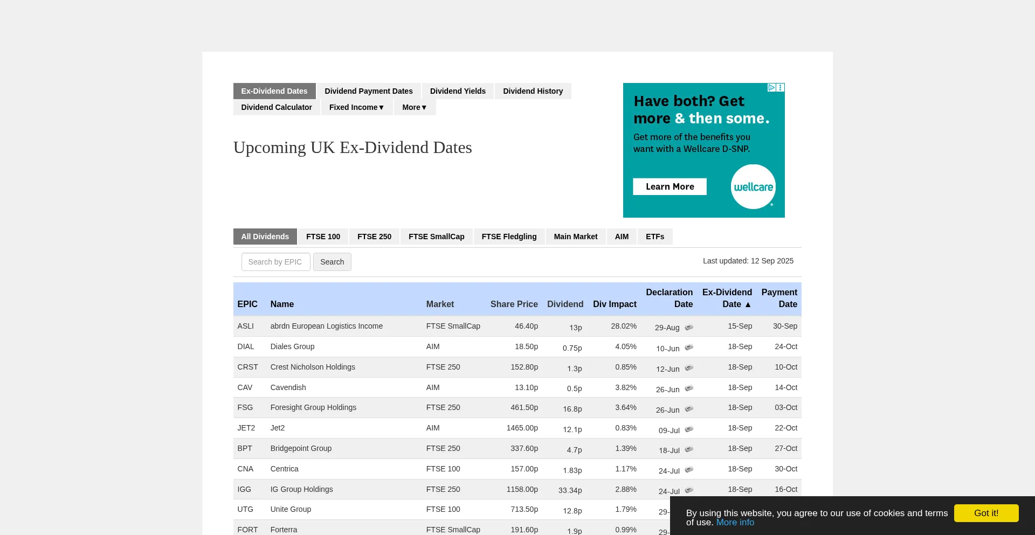Sort by Payment Date column header
Screen dimensions: 1035x535
tap(779, 298)
